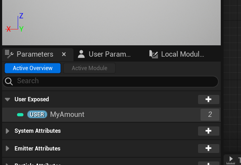Expand the Emitter Attributes section

[7, 148]
